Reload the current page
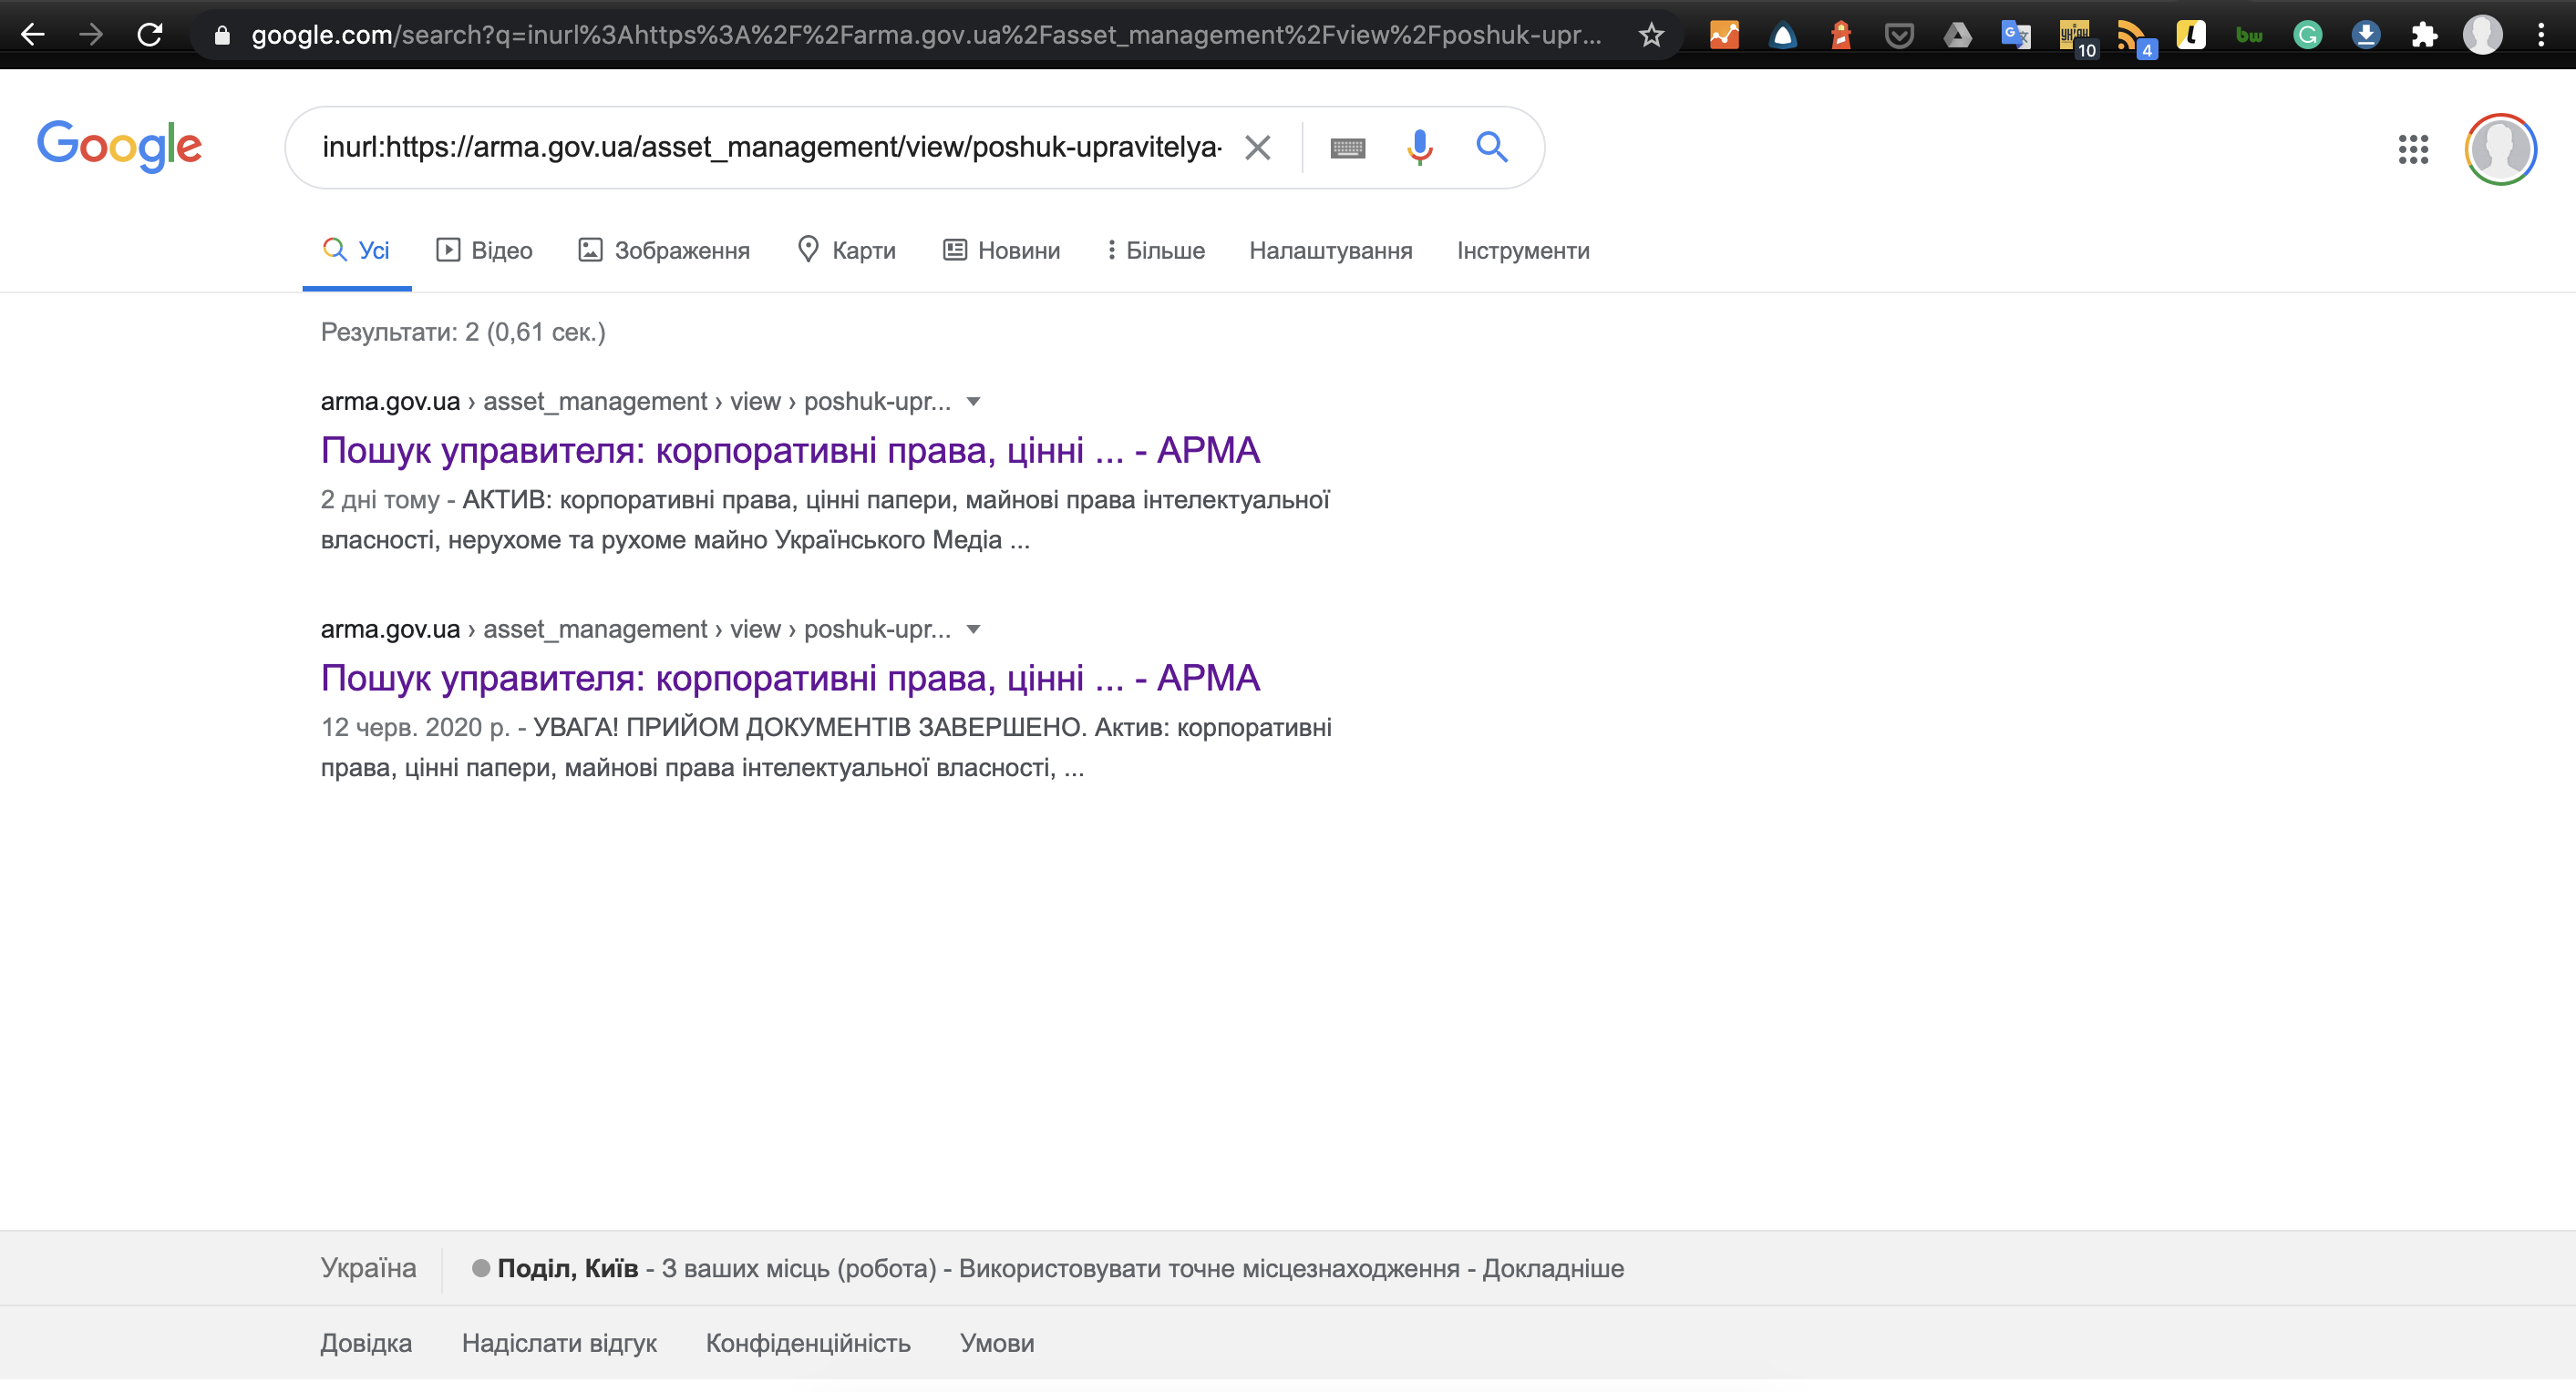This screenshot has height=1392, width=2576. click(x=150, y=35)
